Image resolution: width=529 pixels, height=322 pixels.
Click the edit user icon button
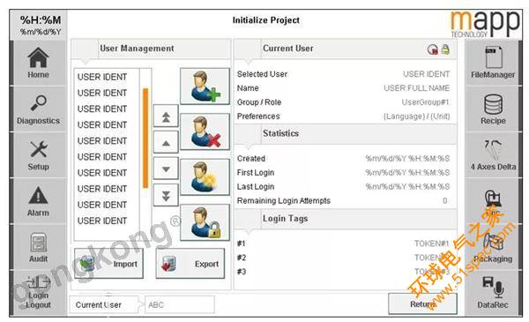[205, 176]
